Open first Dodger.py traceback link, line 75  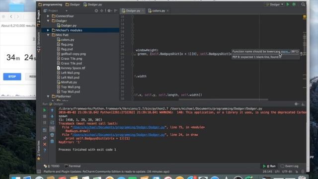click(x=119, y=127)
